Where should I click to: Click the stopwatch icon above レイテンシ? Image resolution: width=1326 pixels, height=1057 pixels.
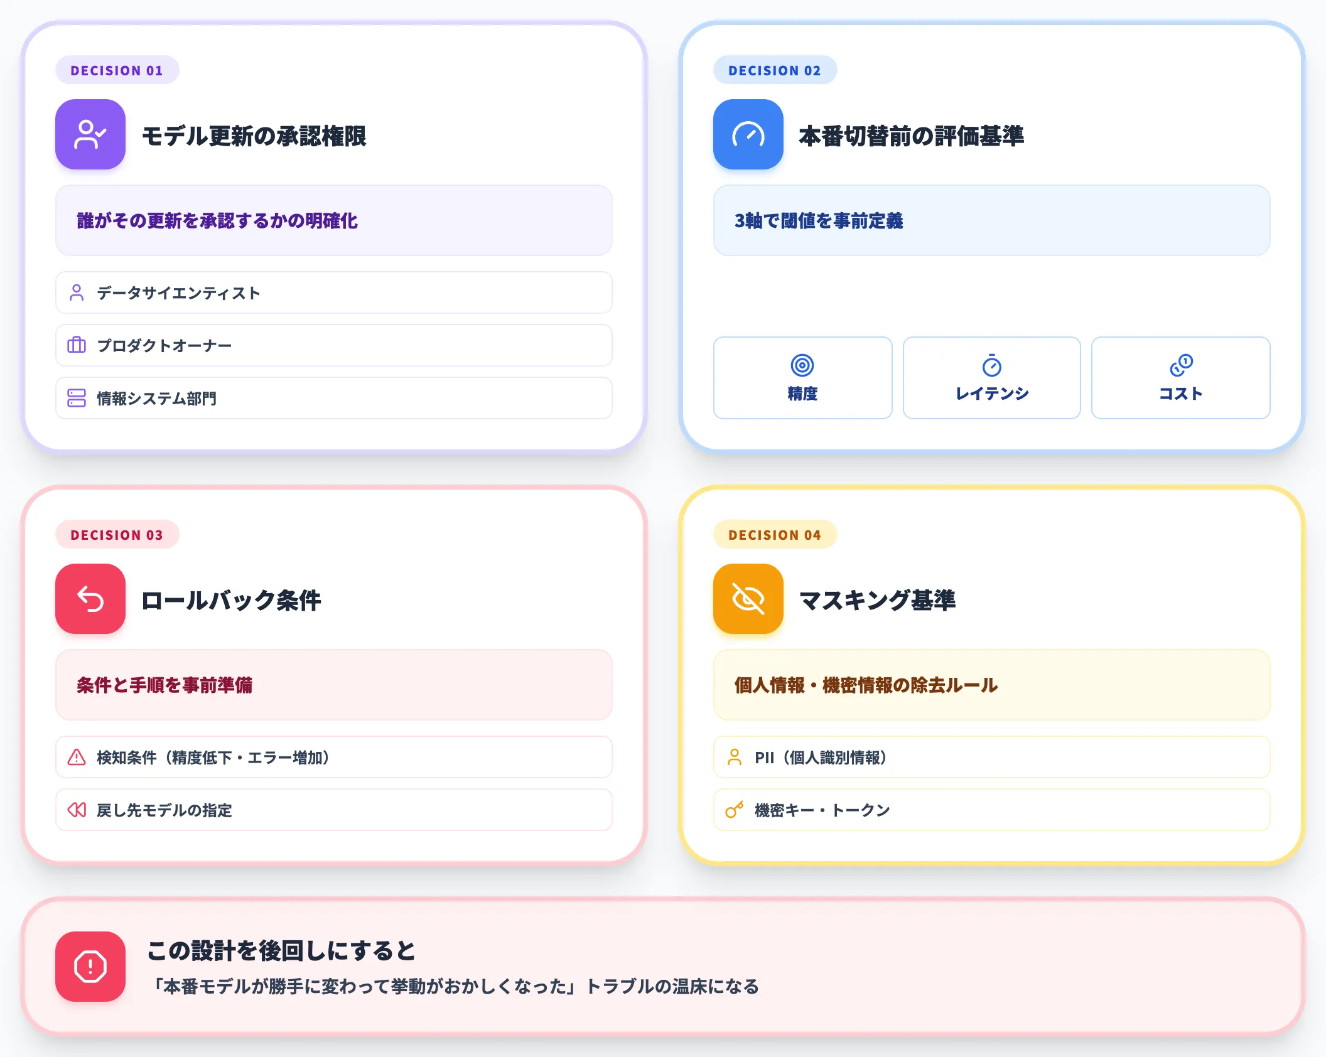992,365
